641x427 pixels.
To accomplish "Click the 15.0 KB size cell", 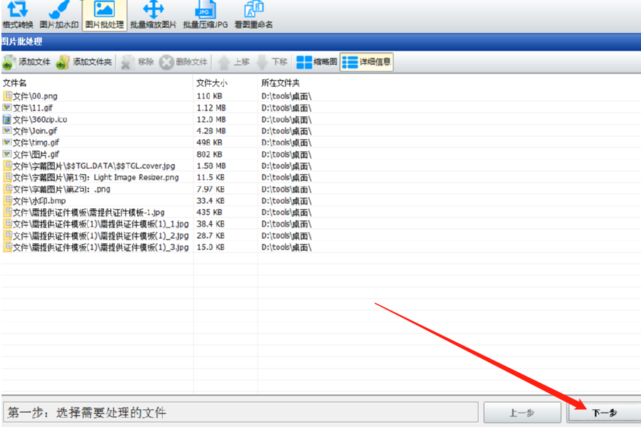I will point(211,247).
